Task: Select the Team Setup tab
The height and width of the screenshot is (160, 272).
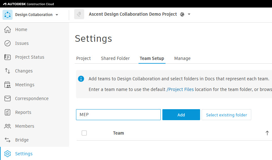Action: tap(152, 58)
